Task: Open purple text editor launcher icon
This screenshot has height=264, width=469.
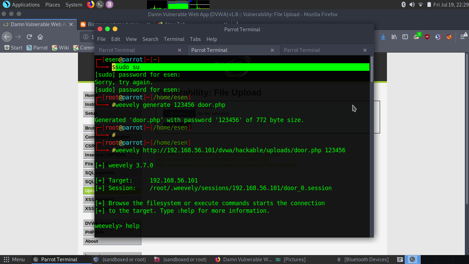Action: 109,4
